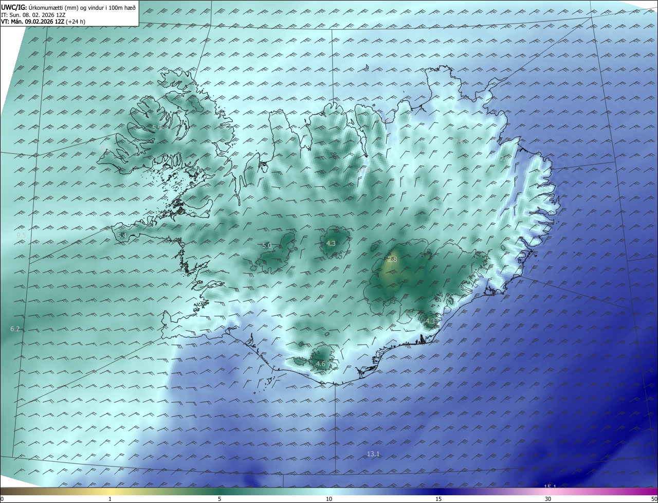Click the valid time line 'VT: Mán. 09.02.2026 12Z (+24 h)'
The image size is (658, 503).
pos(43,22)
